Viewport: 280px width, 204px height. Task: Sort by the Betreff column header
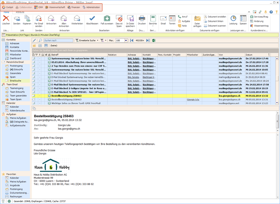79,55
